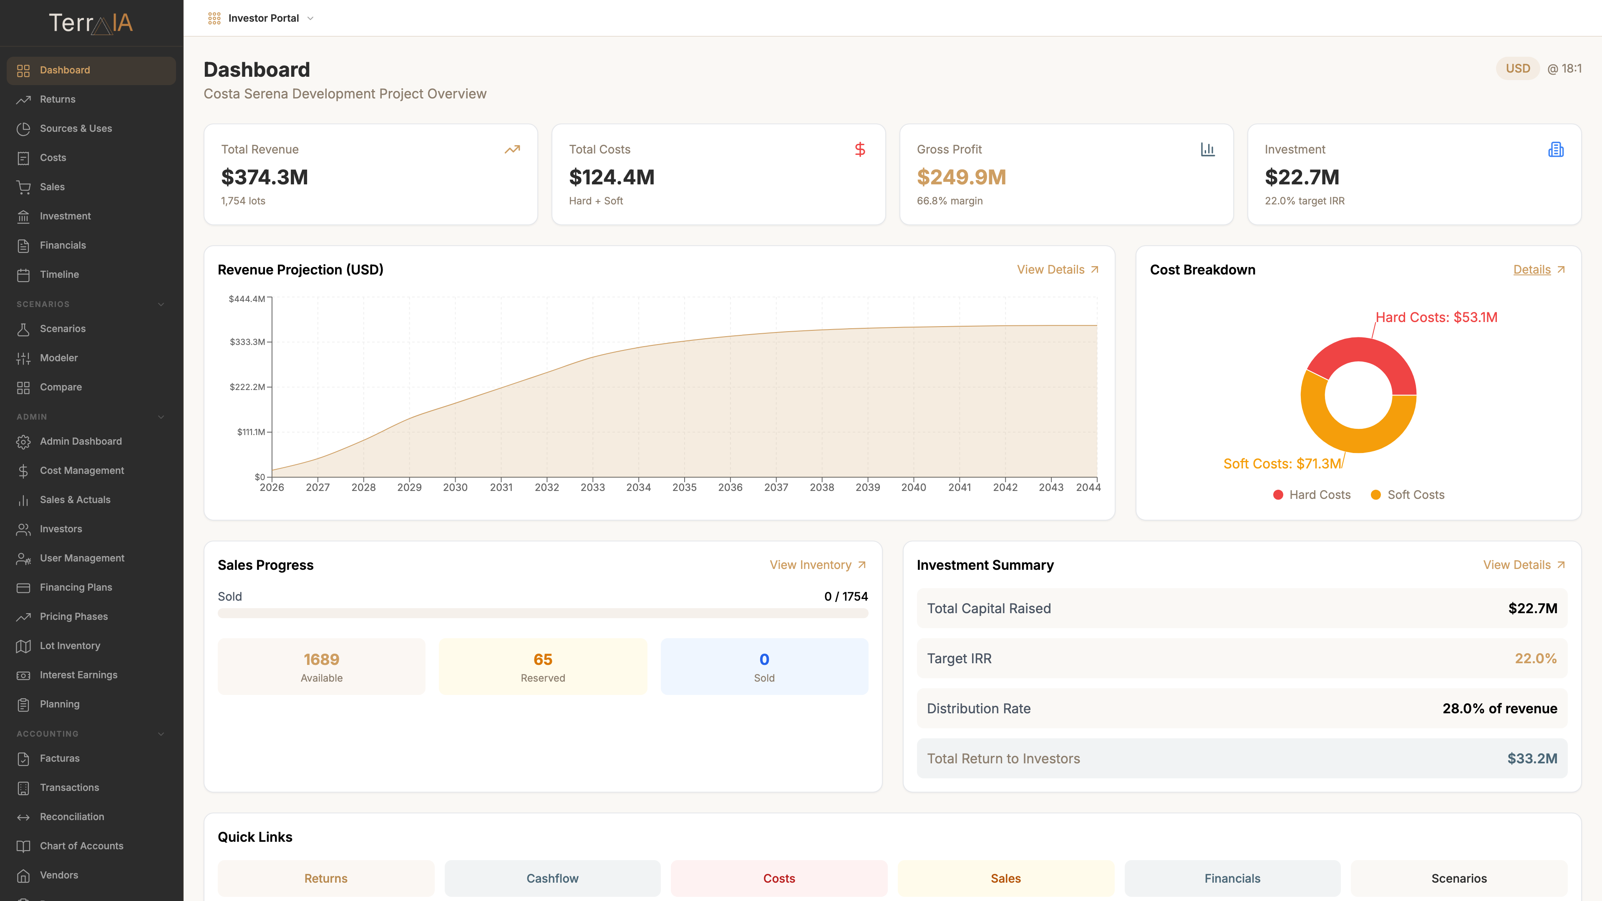Open View Details for Revenue Projection
The height and width of the screenshot is (901, 1602).
coord(1058,270)
